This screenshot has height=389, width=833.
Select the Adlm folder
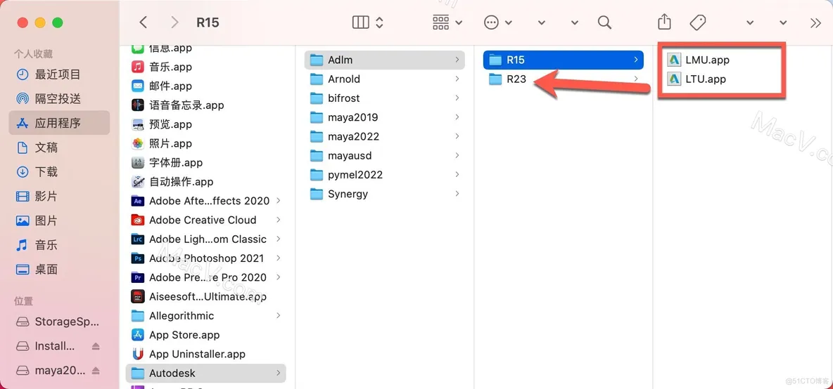[x=385, y=60]
